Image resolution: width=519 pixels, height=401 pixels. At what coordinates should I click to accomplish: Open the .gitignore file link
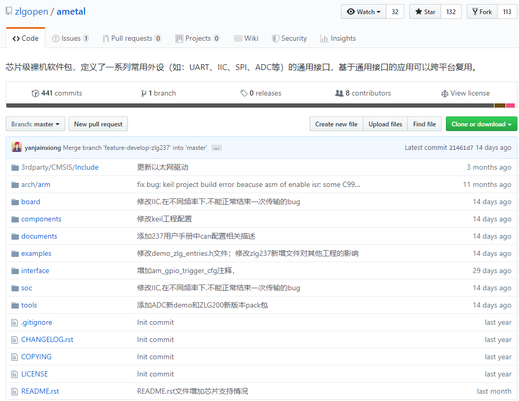pyautogui.click(x=37, y=323)
